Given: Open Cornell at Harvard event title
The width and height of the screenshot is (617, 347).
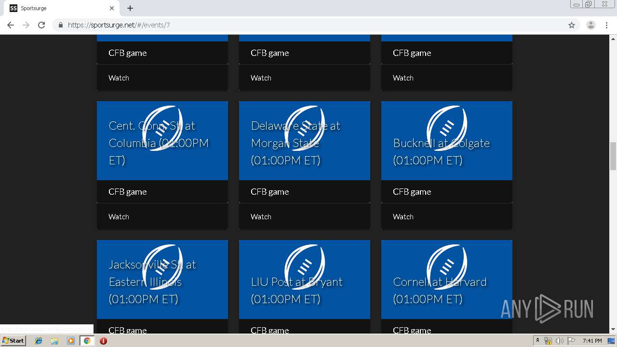Looking at the screenshot, I should coord(440,291).
